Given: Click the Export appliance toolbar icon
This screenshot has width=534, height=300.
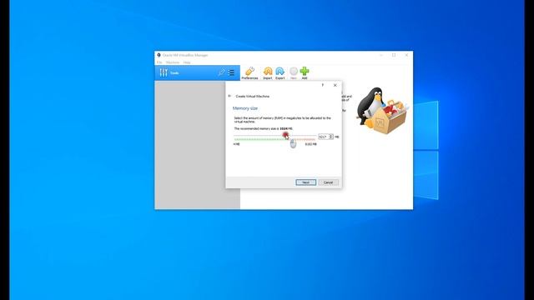Looking at the screenshot, I should [280, 73].
